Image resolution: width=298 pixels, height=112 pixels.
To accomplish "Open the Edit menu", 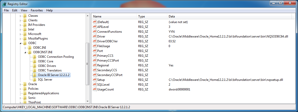I will tap(15, 10).
